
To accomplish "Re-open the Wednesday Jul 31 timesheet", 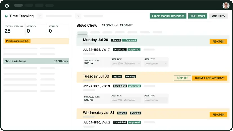I will tap(218, 114).
